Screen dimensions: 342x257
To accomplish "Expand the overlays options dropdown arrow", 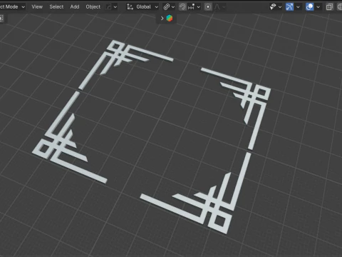I will 318,7.
